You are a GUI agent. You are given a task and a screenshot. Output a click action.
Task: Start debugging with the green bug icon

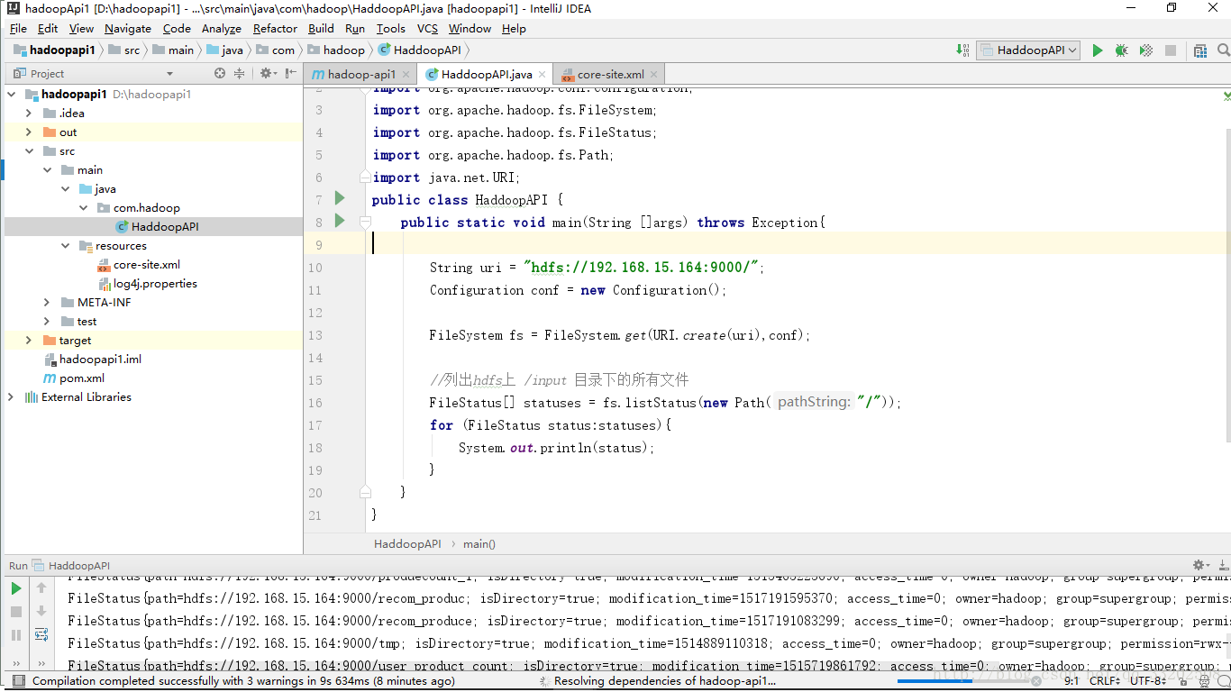pyautogui.click(x=1121, y=50)
